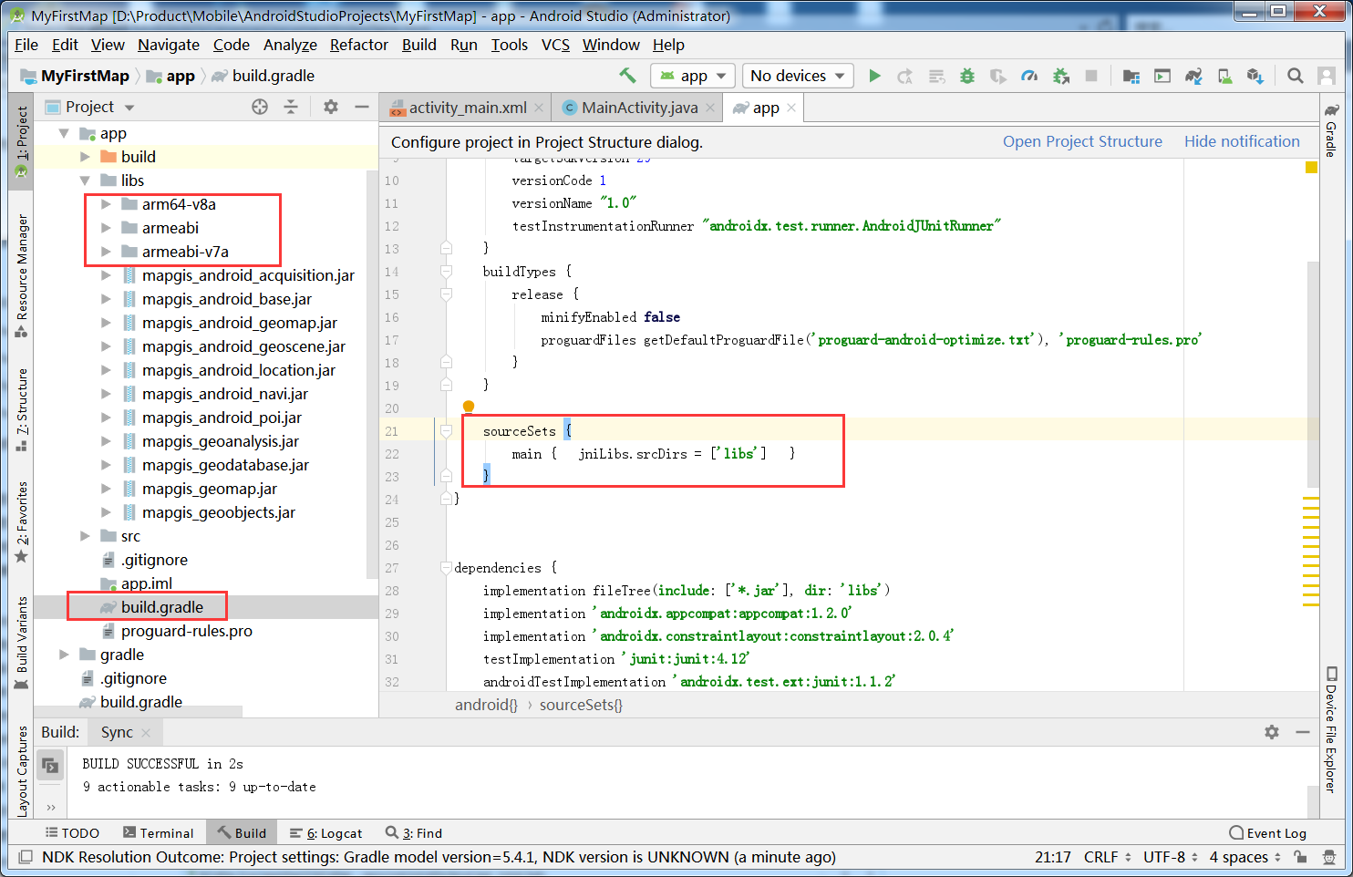This screenshot has height=877, width=1353.
Task: Close the Sync tab in Build panel
Action: click(x=146, y=732)
